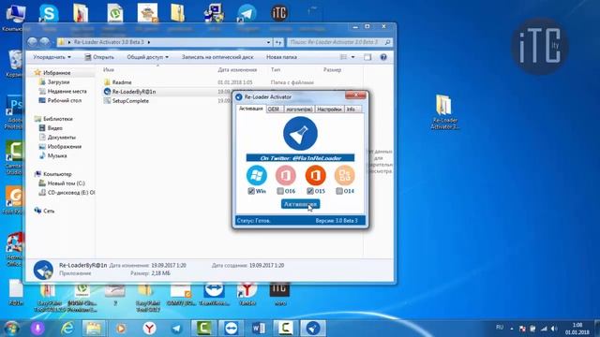Open Internet Explorer from taskbar
This screenshot has height=337, width=600.
point(67,329)
